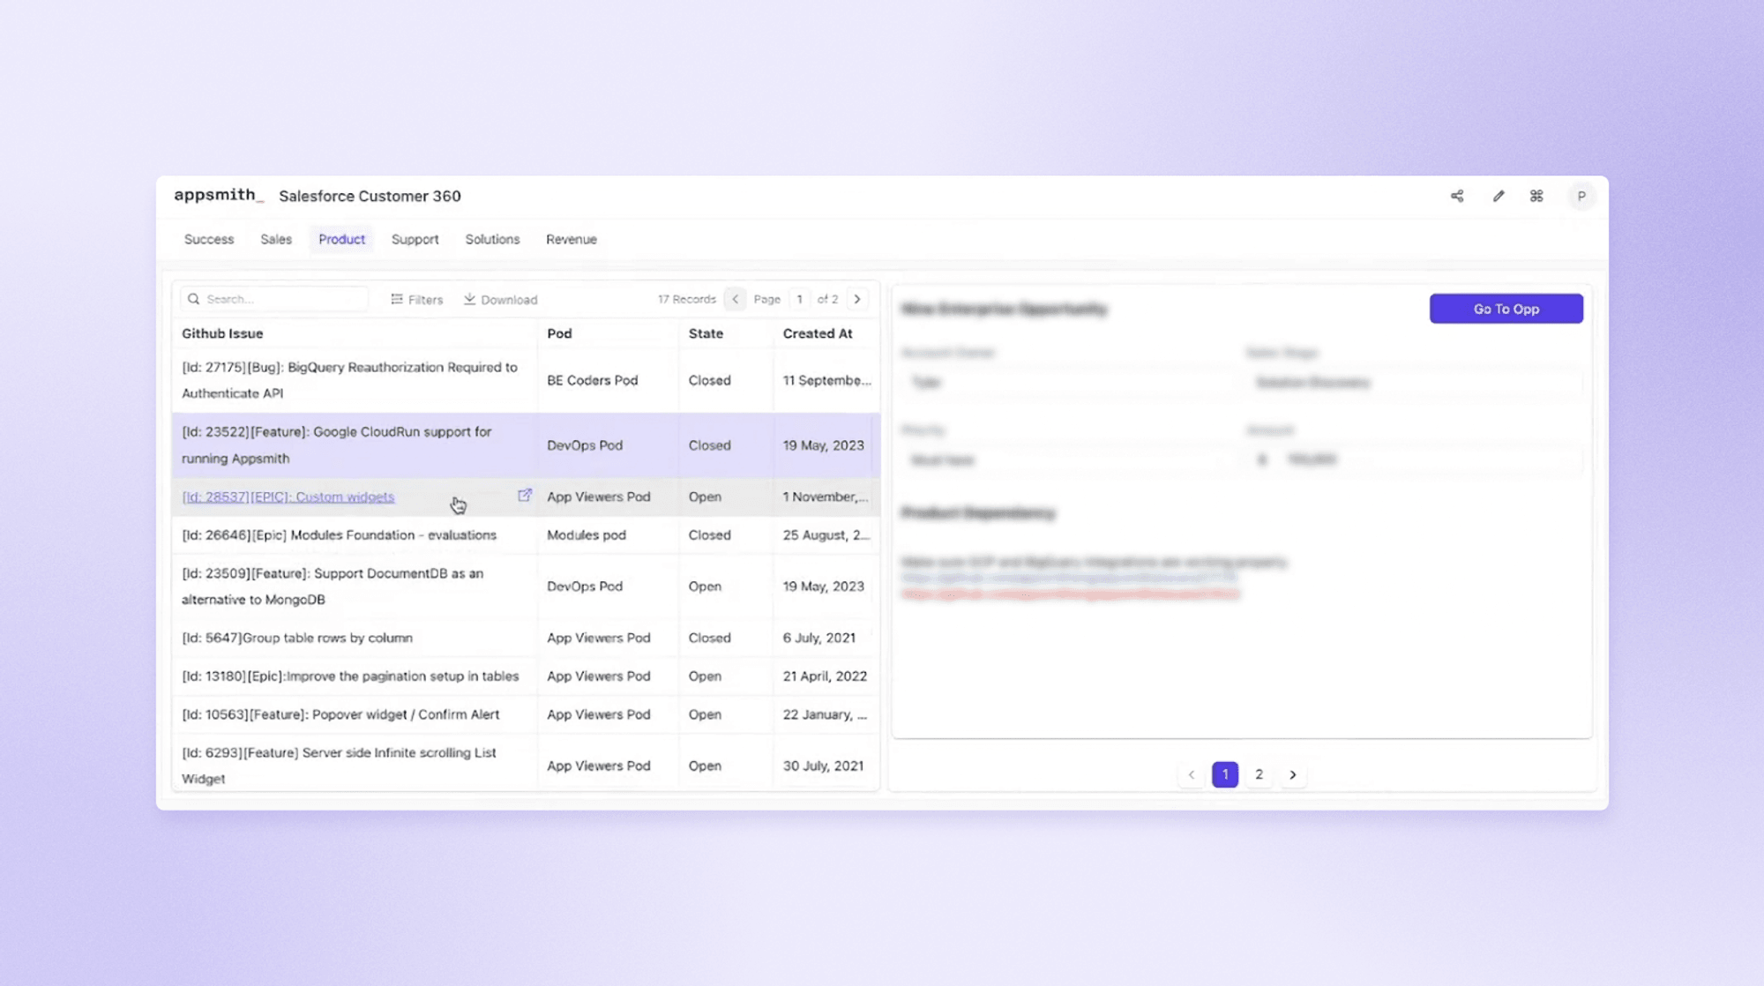1764x986 pixels.
Task: Click the share icon in the top bar
Action: click(x=1457, y=196)
